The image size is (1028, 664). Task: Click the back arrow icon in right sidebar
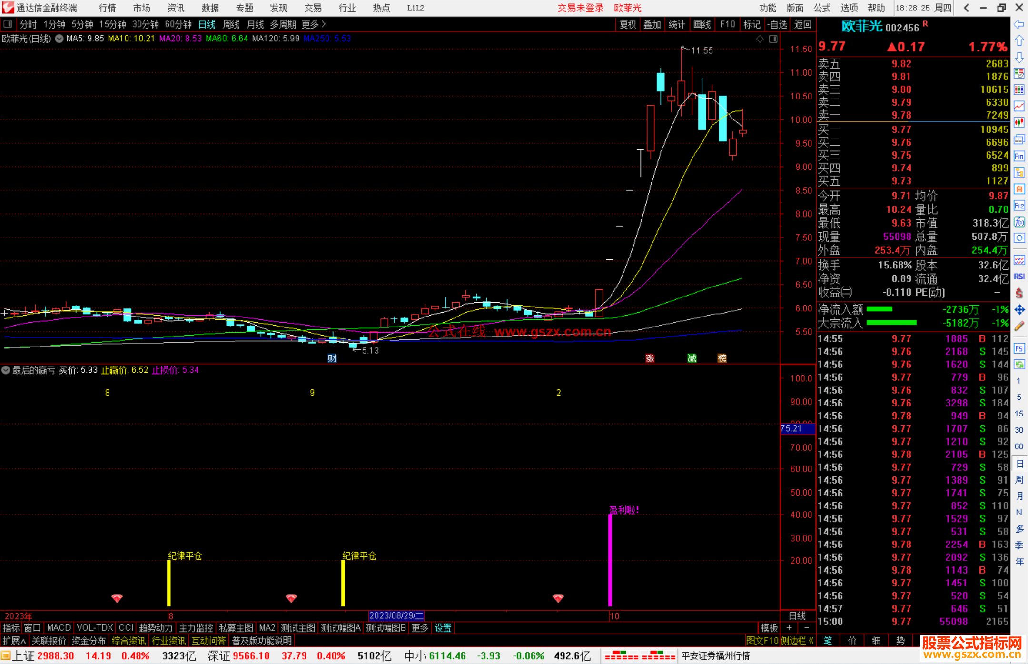click(1019, 24)
